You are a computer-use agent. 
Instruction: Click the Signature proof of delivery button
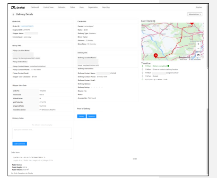(x=91, y=116)
